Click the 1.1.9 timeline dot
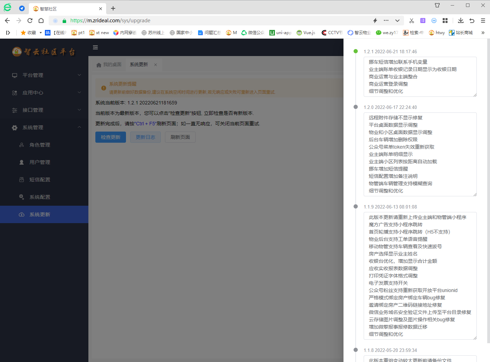 [356, 206]
